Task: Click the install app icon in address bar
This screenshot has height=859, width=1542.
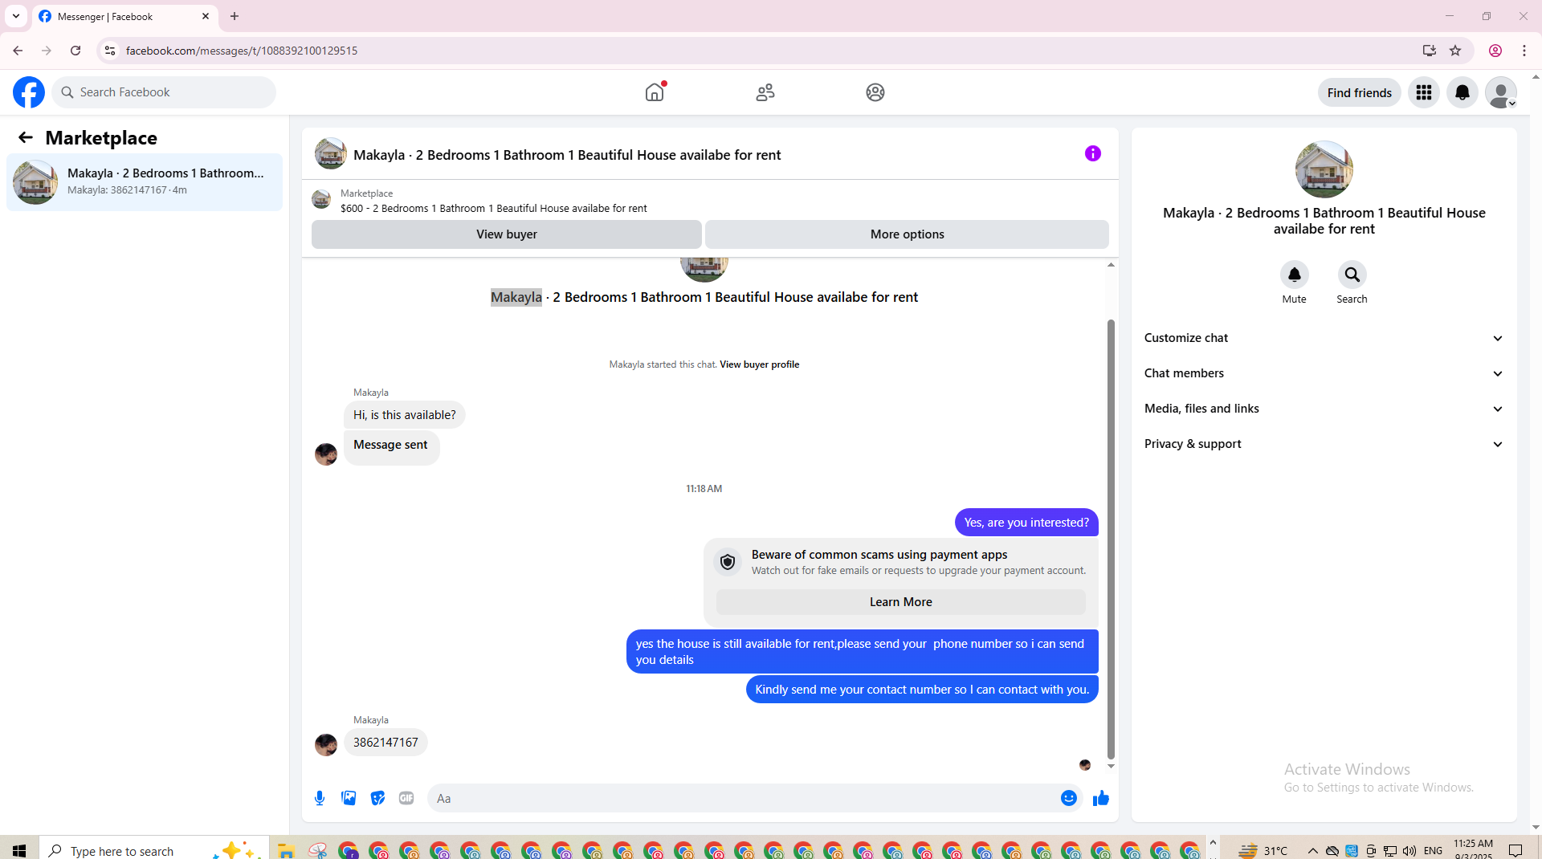Action: [1430, 51]
